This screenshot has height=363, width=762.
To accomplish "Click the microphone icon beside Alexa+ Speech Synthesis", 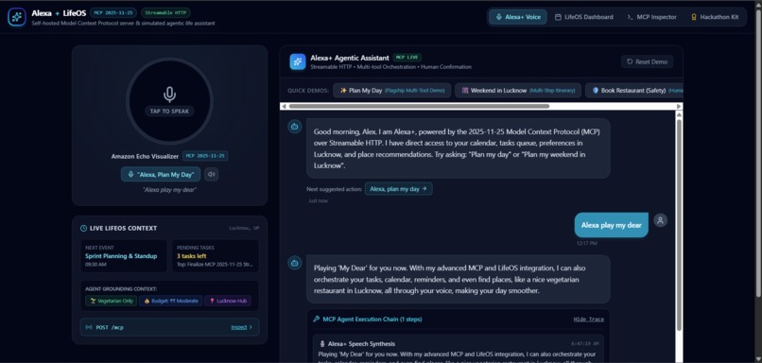I will 322,343.
